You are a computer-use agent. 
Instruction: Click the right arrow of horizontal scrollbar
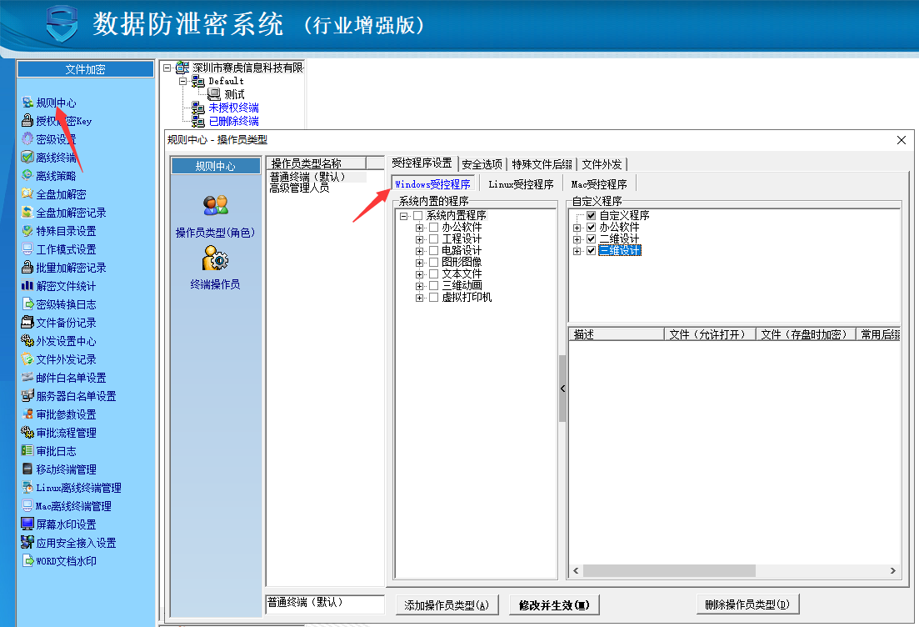coord(892,570)
